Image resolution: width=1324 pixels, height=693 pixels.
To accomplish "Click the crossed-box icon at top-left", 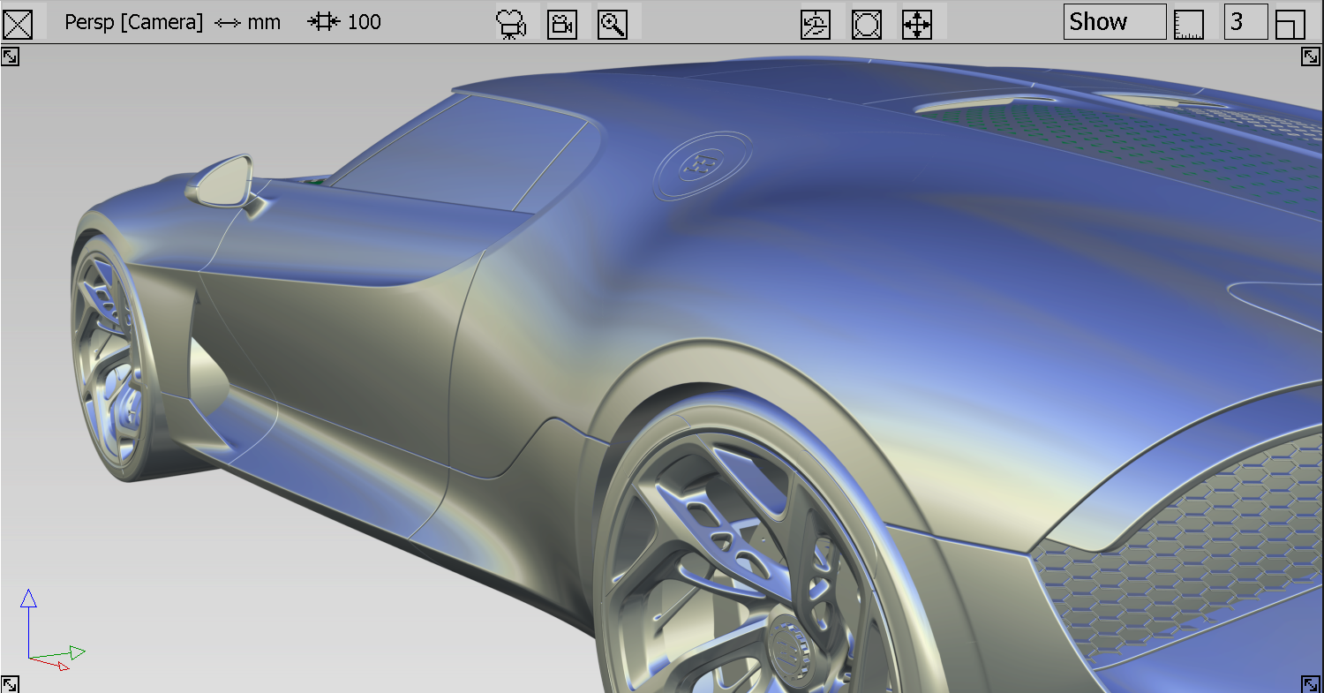I will point(18,24).
